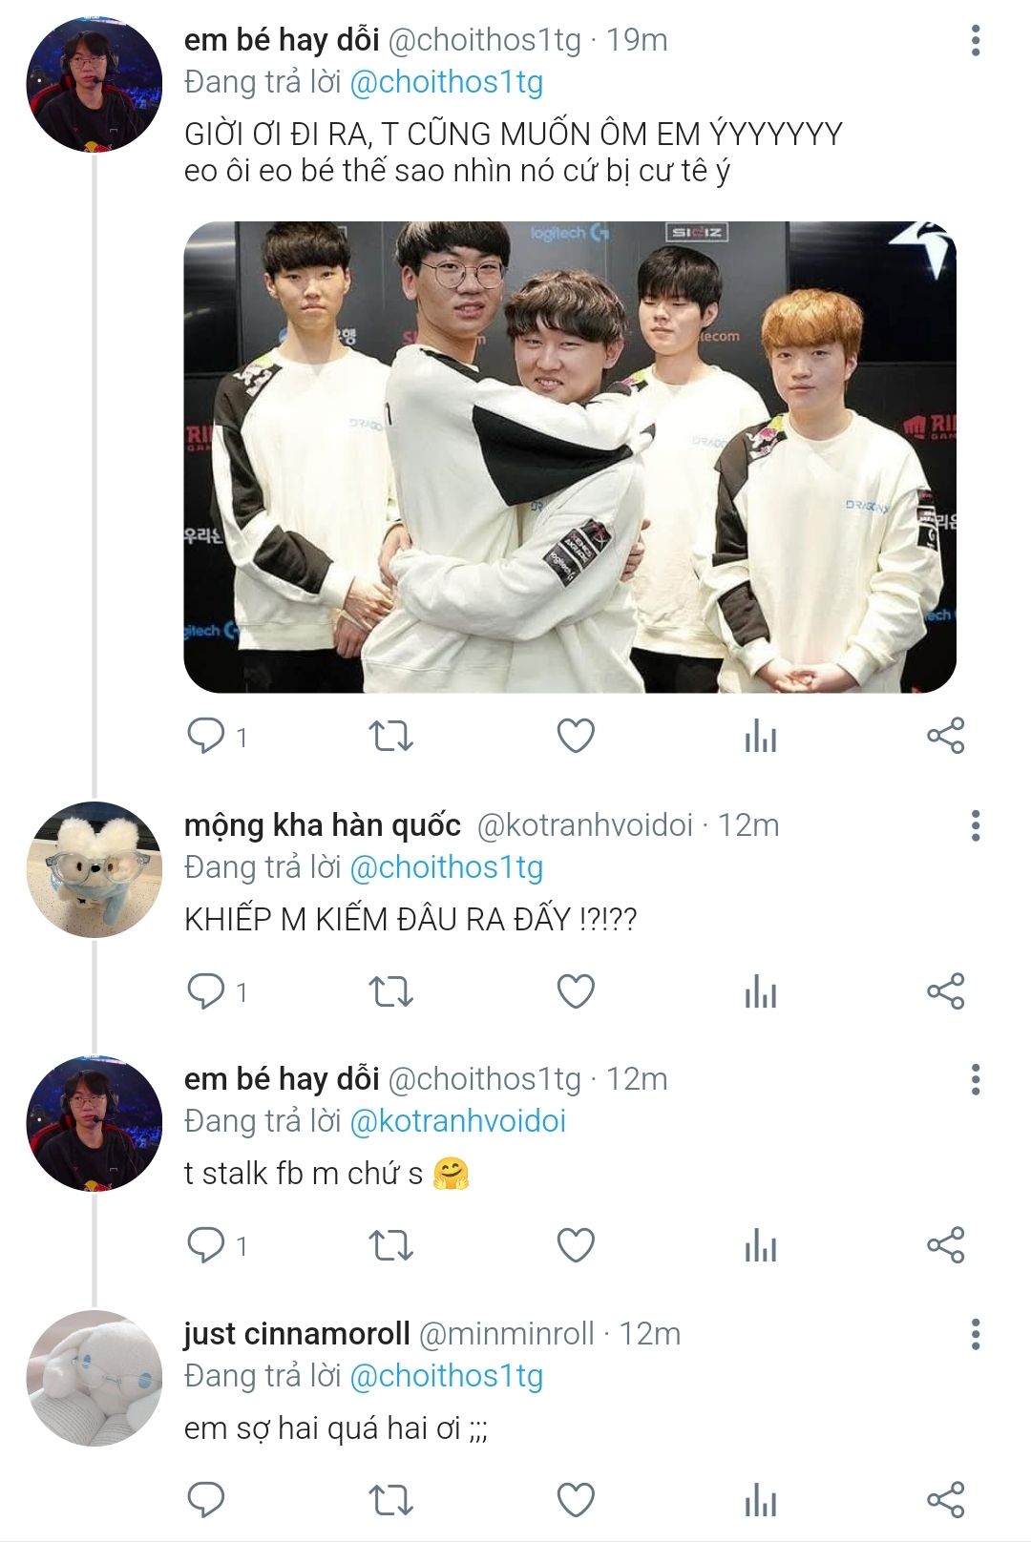Open the more menu on the 't stalk fb' reply

[x=975, y=1079]
